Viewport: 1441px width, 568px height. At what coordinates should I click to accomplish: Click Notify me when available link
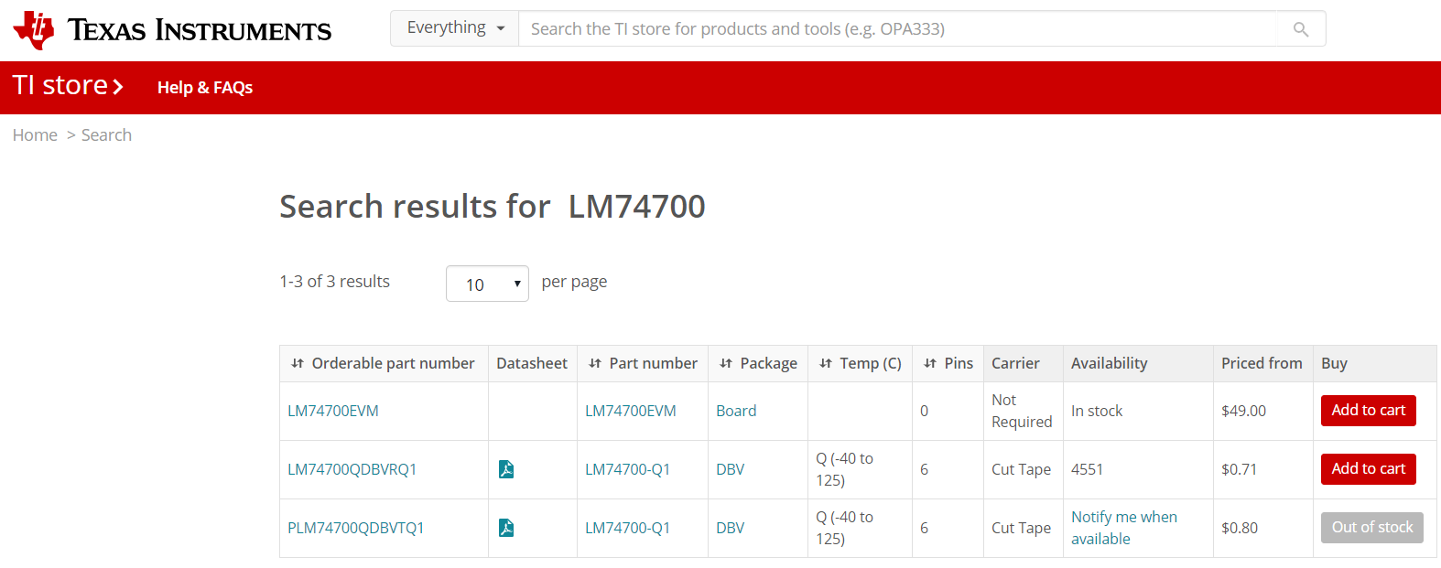pos(1124,528)
